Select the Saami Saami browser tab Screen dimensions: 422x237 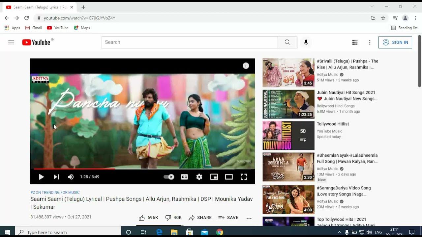point(39,7)
